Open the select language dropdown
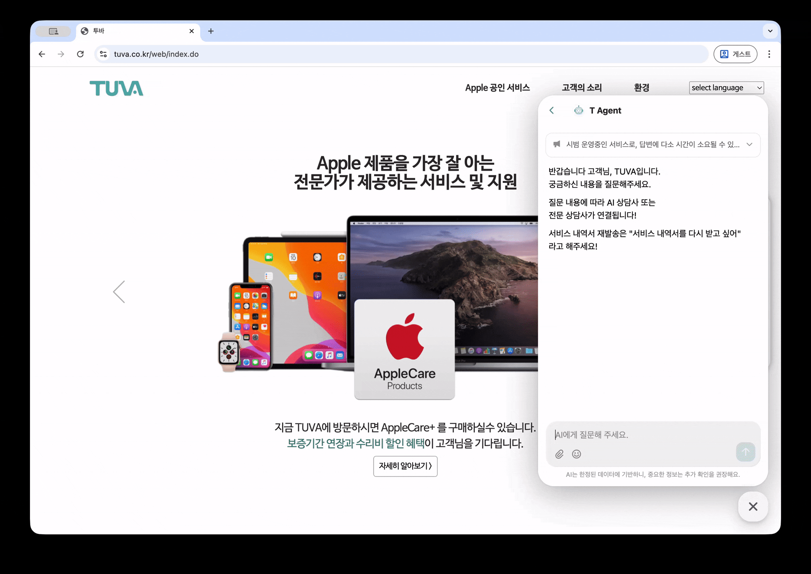This screenshot has height=574, width=811. pyautogui.click(x=726, y=87)
